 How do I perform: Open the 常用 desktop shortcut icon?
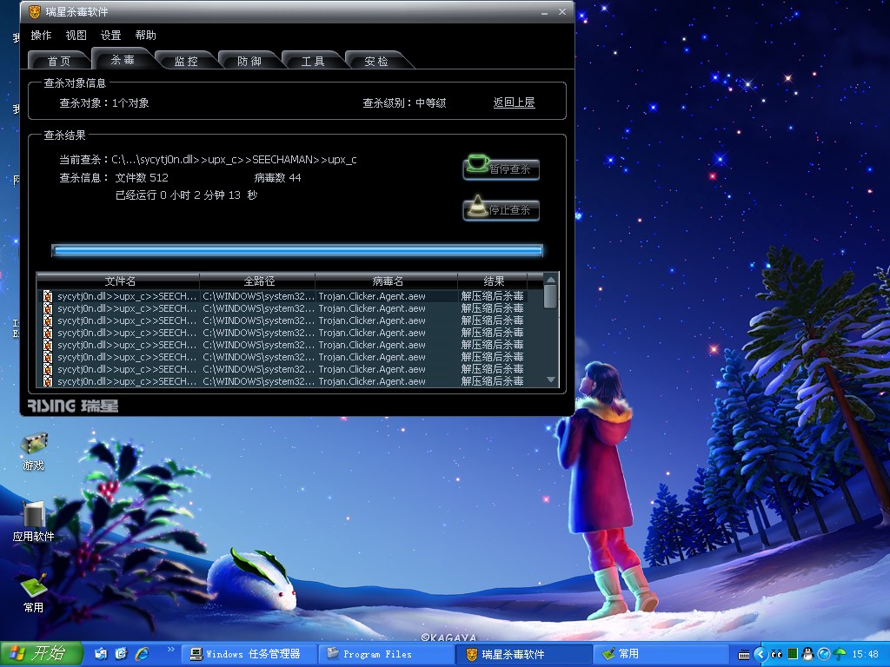[34, 588]
